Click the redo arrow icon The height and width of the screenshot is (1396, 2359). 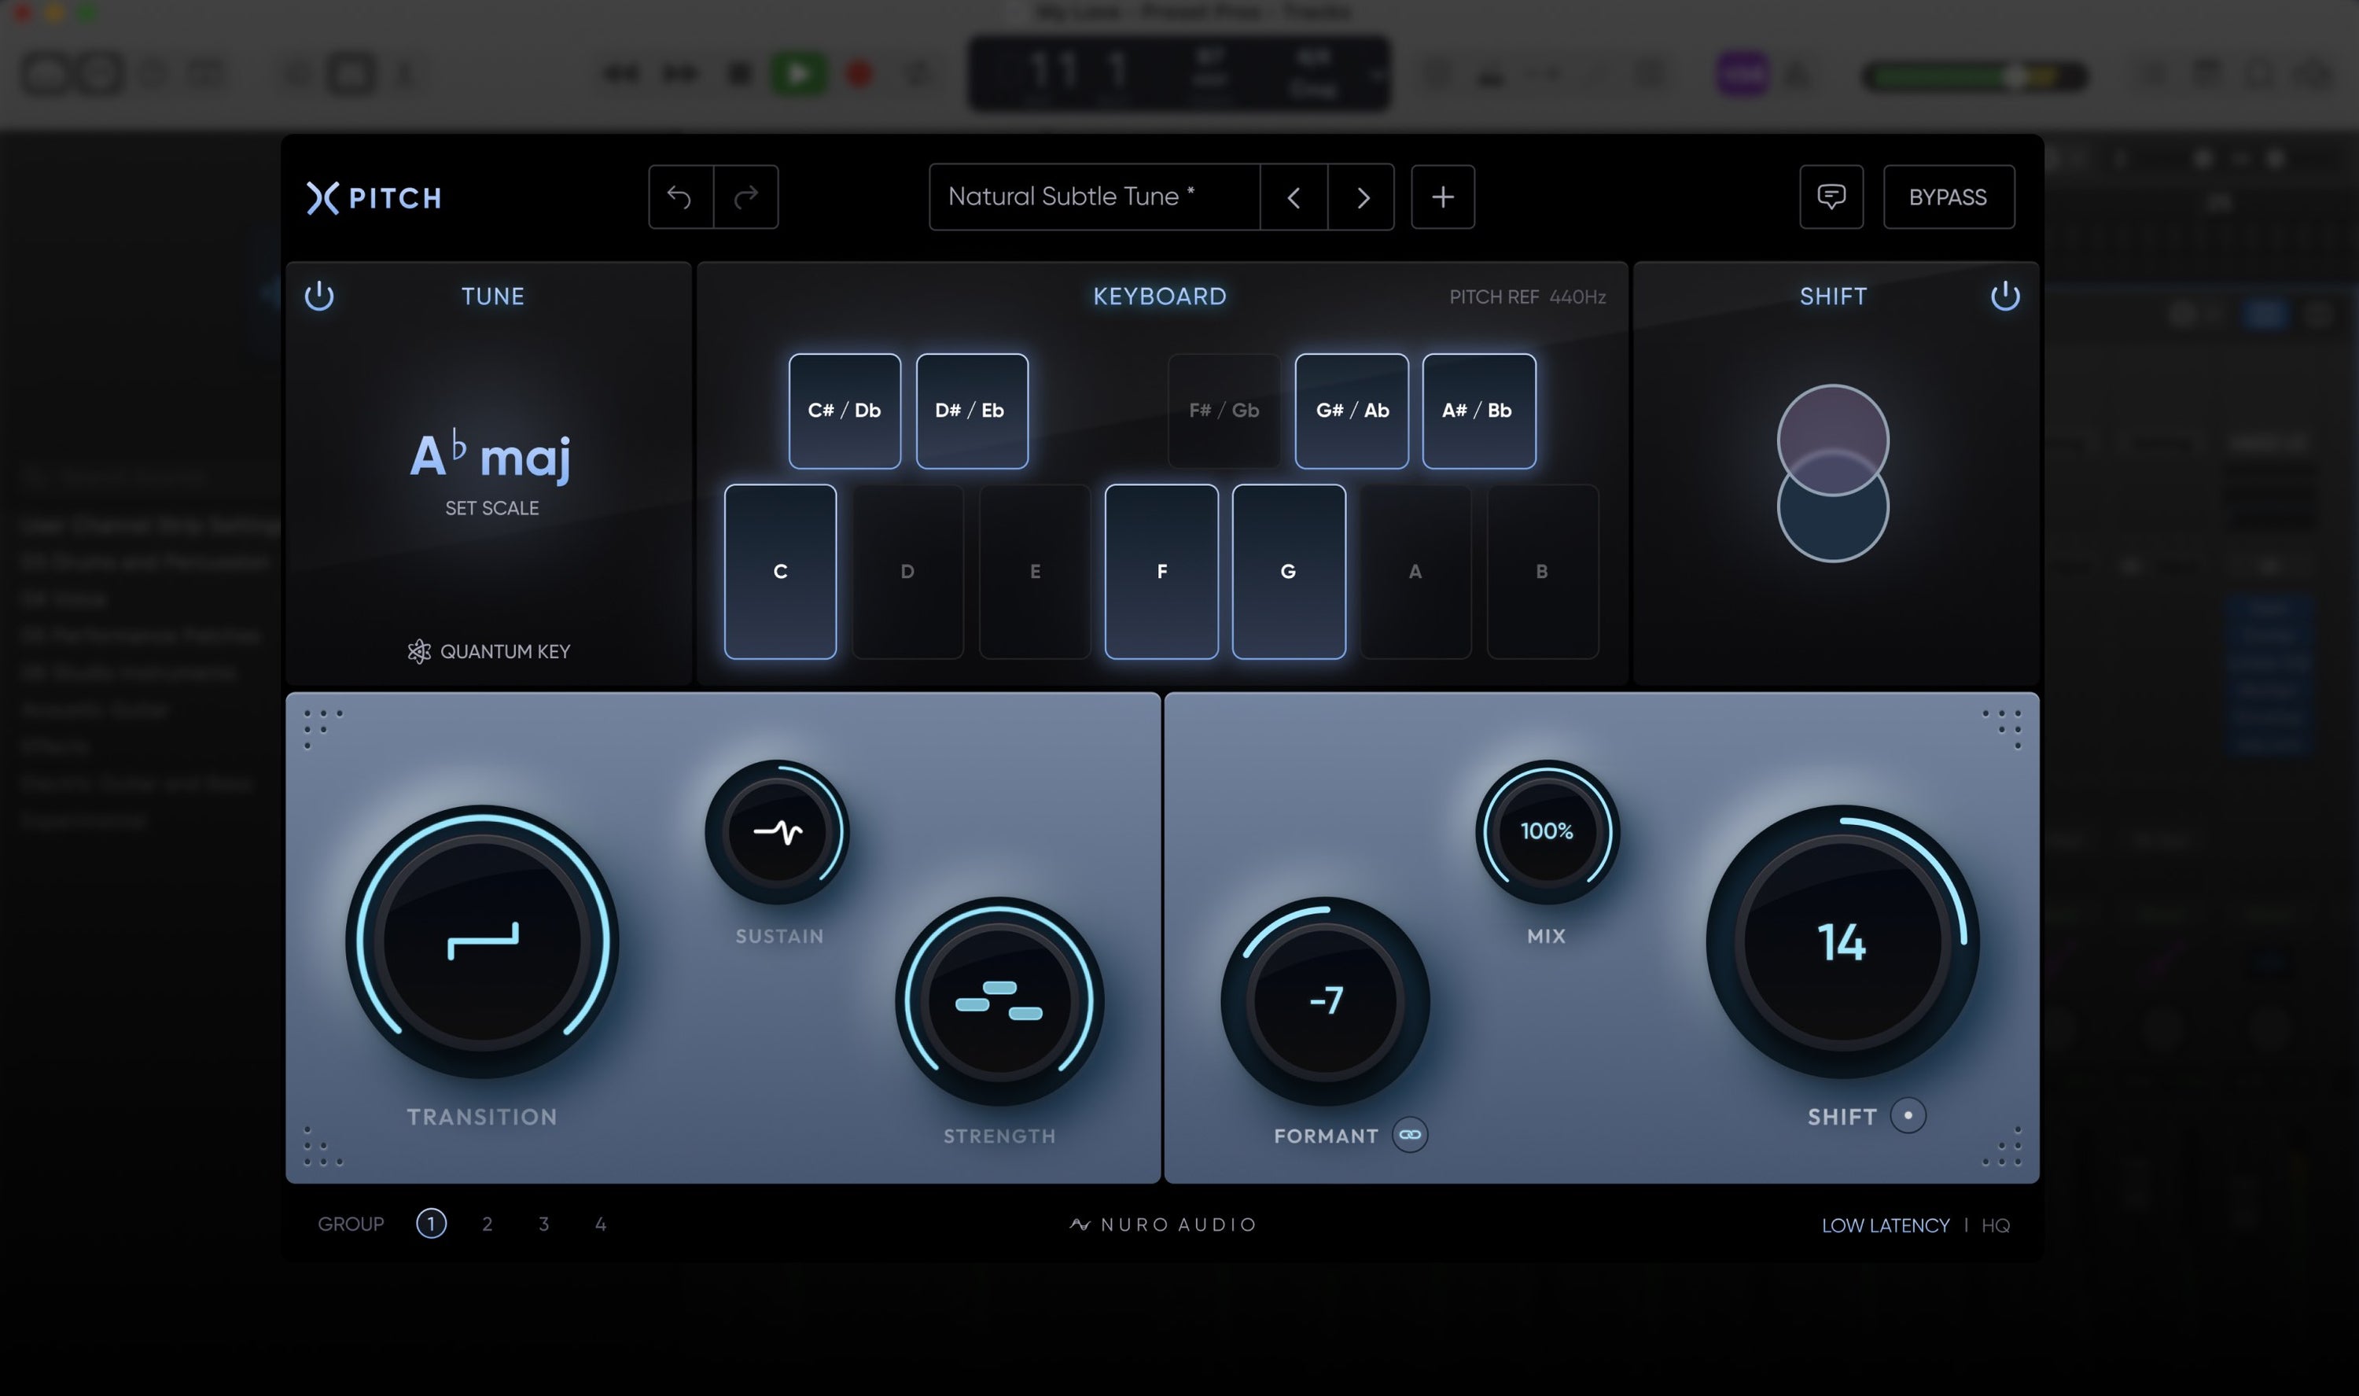(x=745, y=197)
